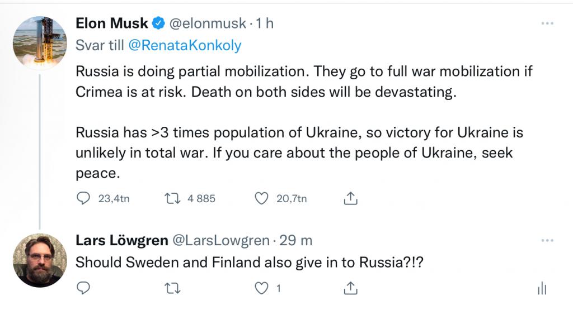
Task: Reply to Lars Löwgren's tweet
Action: (83, 288)
